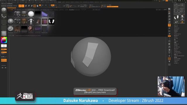Viewport: 187px width, 105px height.
Task: Click the right arrow icon at left shelf bottom
Action: click(x=5, y=68)
